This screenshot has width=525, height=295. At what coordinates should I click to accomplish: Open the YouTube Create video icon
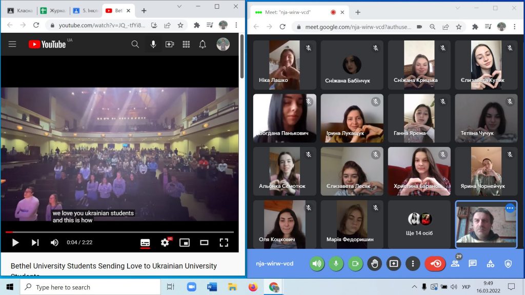pos(170,45)
